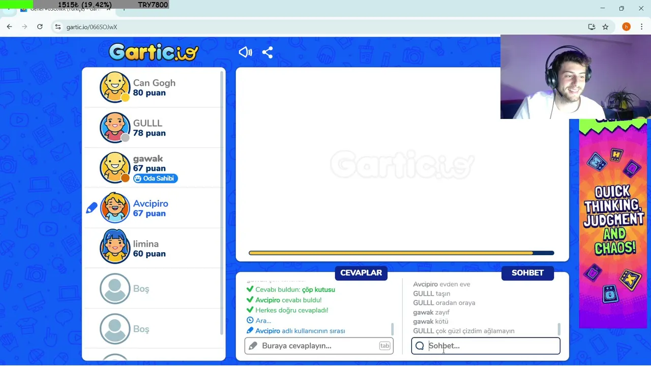
Task: Click Can Gogh's avatar
Action: pyautogui.click(x=115, y=87)
